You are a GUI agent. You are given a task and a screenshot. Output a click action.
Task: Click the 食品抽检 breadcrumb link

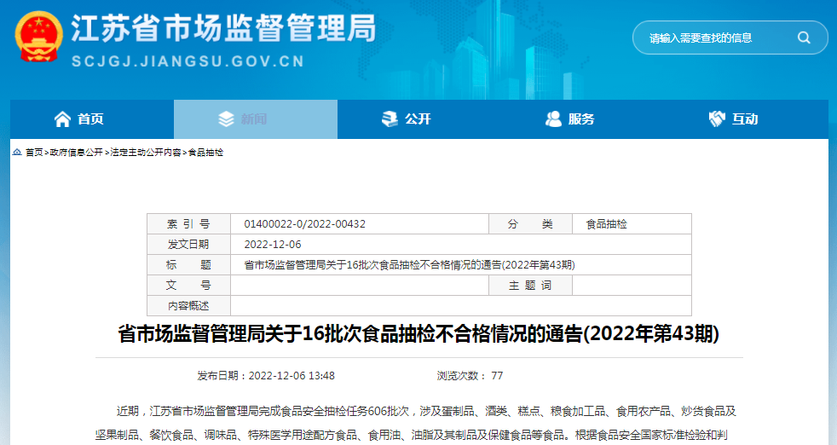click(x=205, y=152)
